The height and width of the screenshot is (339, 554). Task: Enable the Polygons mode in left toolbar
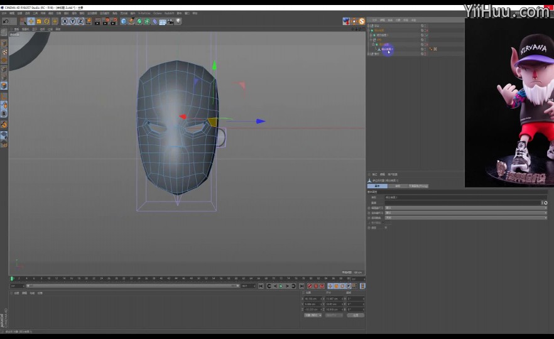(4, 86)
